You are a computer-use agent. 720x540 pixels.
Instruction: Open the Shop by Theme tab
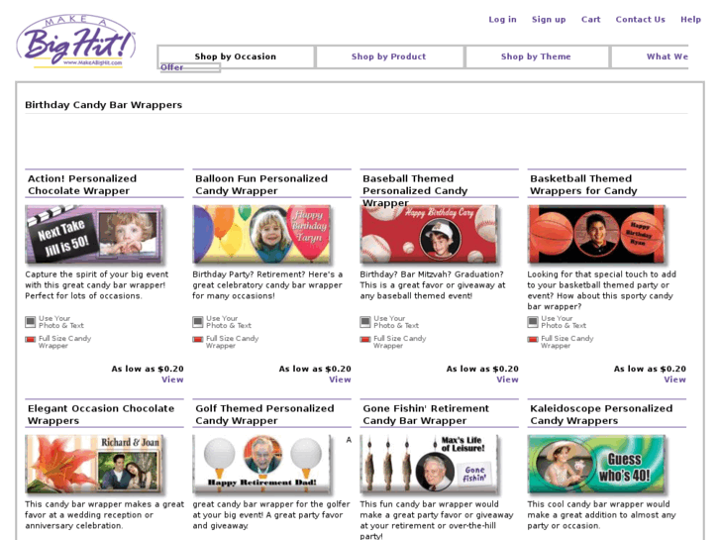536,56
